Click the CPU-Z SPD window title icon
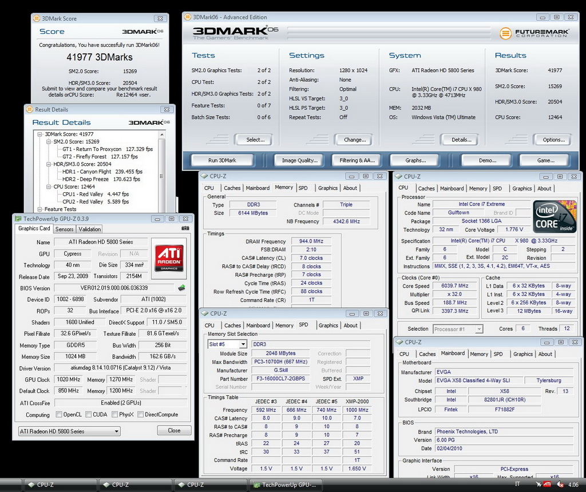Viewport: 586px width, 492px height. coord(205,314)
